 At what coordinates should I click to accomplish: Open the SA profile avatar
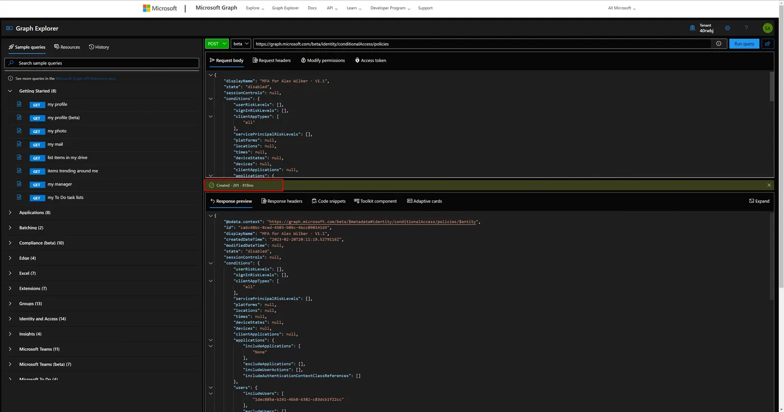coord(767,28)
